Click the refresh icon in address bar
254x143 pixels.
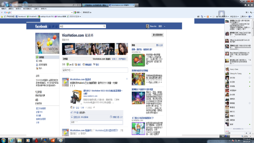(78, 5)
